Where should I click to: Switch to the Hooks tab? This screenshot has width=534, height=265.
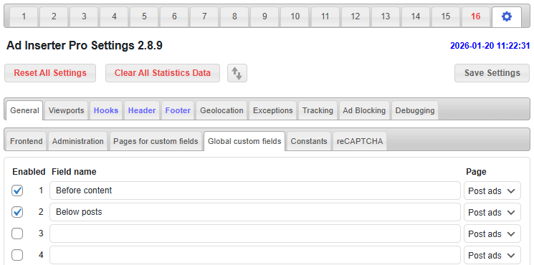pyautogui.click(x=106, y=110)
